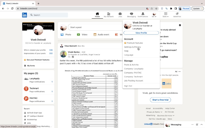Screen dimensions: 205x128
Task: Compose new message icon in Messaging bar
Action: click(x=197, y=125)
